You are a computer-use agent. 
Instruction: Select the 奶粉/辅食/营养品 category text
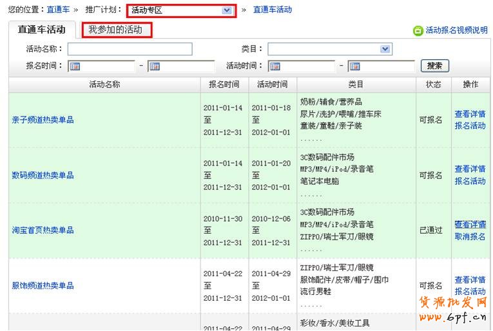(x=331, y=102)
